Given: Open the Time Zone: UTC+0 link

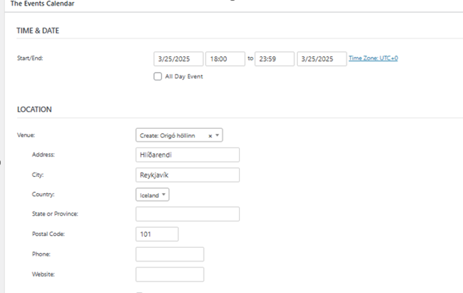Looking at the screenshot, I should [x=373, y=58].
